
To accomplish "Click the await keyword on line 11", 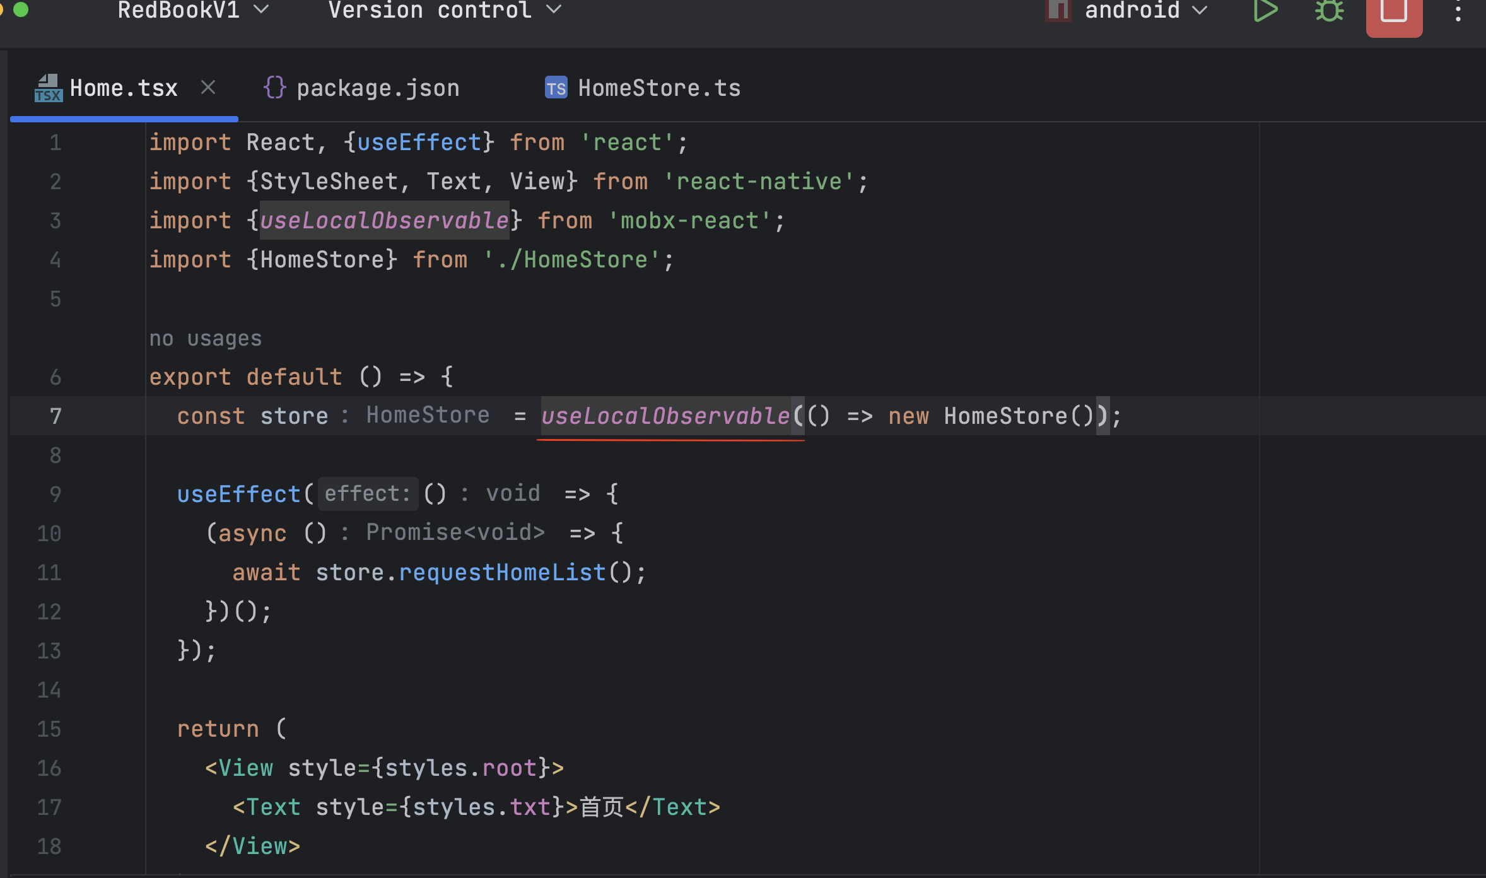I will point(266,573).
